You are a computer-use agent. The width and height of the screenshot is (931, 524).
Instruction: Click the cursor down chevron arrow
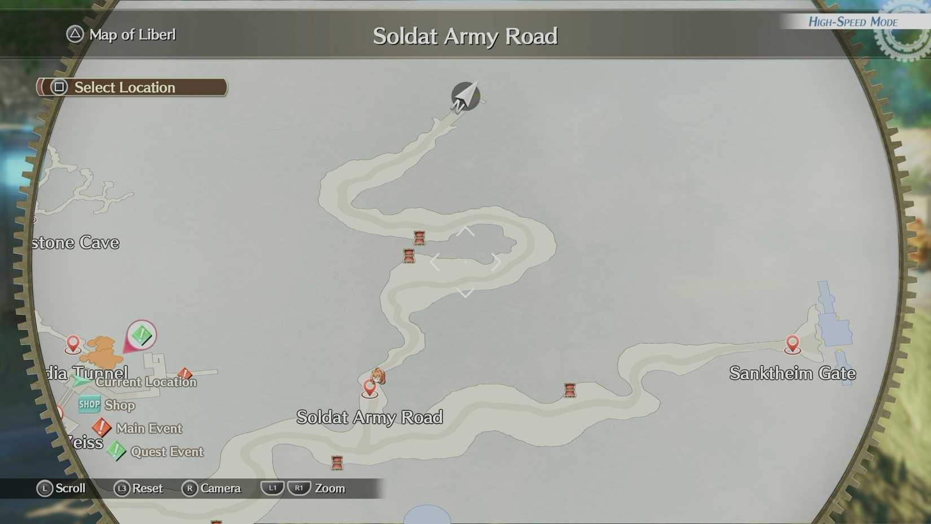click(465, 292)
